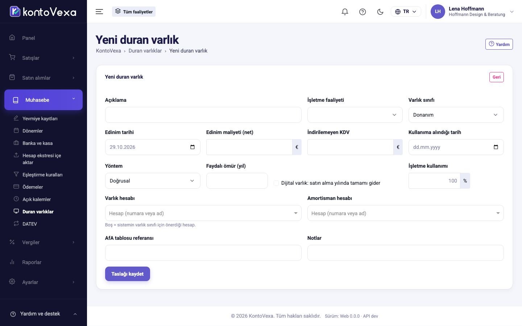The height and width of the screenshot is (326, 522).
Task: Go to Duran varlıklar breadcrumb link
Action: pos(145,51)
